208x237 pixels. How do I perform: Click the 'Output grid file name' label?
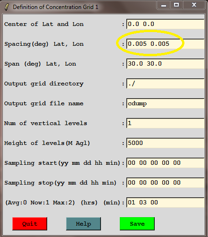pyautogui.click(x=44, y=103)
